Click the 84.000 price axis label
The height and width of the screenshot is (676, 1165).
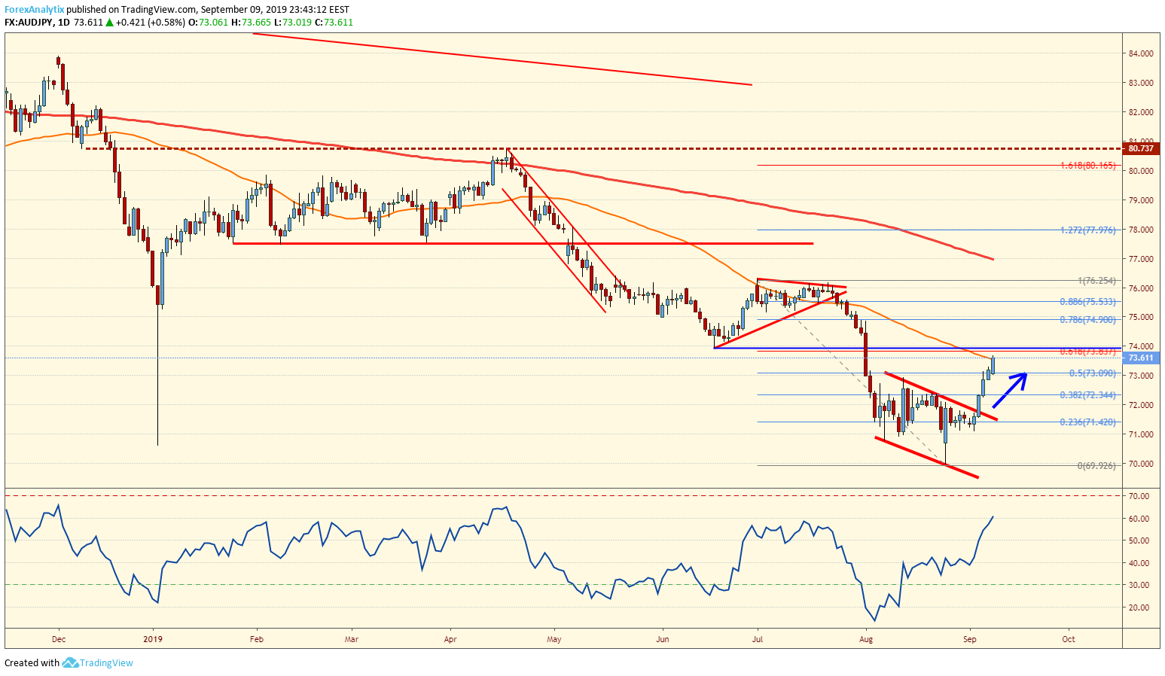(x=1141, y=53)
